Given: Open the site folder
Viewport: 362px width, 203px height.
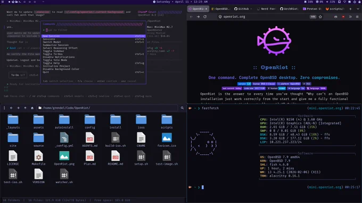Looking at the screenshot, I should pyautogui.click(x=13, y=140).
